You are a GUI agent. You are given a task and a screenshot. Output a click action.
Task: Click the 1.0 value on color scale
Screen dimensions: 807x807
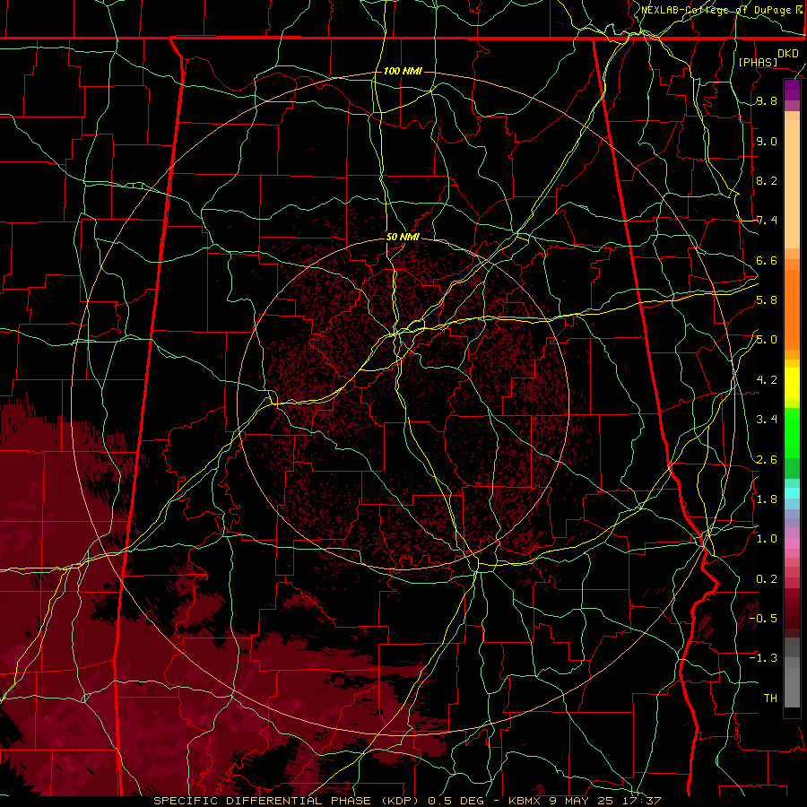tap(767, 538)
